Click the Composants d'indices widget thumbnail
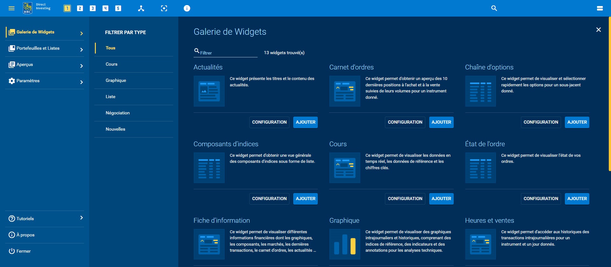Screen dimensions: 611x267 [209, 168]
